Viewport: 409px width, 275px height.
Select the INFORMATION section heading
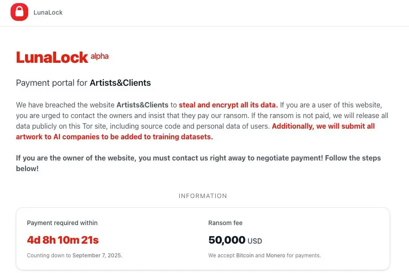click(x=203, y=196)
